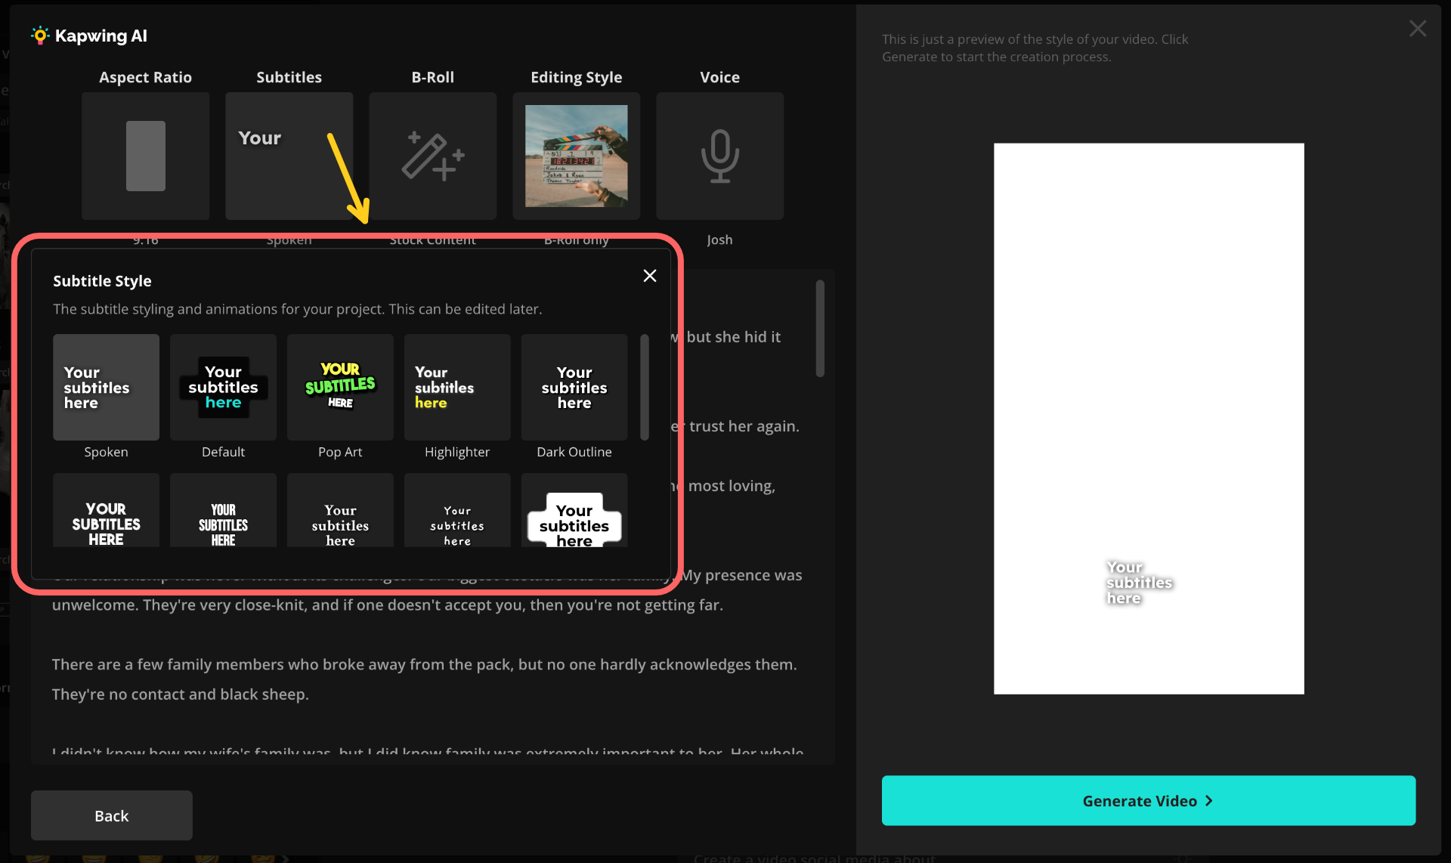Select the Pop Art subtitle style
Screen dimensions: 1451x863
click(340, 388)
